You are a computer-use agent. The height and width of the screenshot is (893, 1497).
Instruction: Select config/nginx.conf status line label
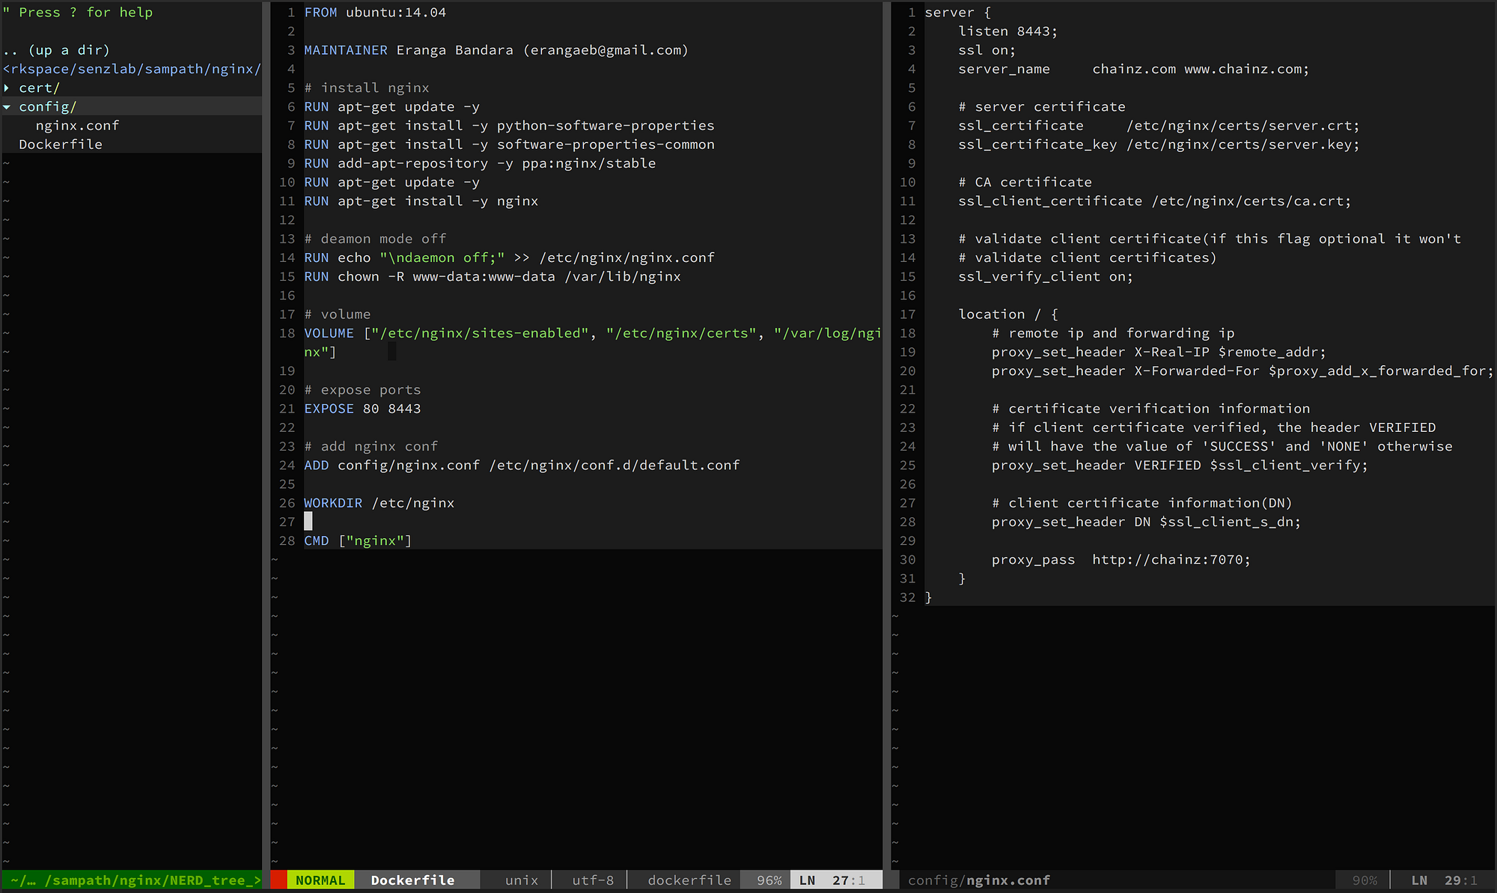click(x=979, y=880)
